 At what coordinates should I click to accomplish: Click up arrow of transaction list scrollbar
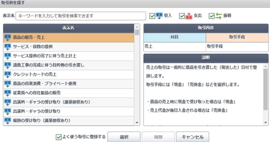137,27
